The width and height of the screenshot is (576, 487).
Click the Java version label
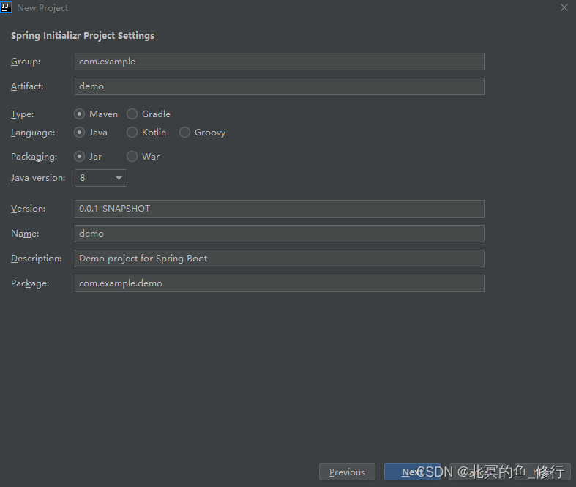(x=38, y=178)
